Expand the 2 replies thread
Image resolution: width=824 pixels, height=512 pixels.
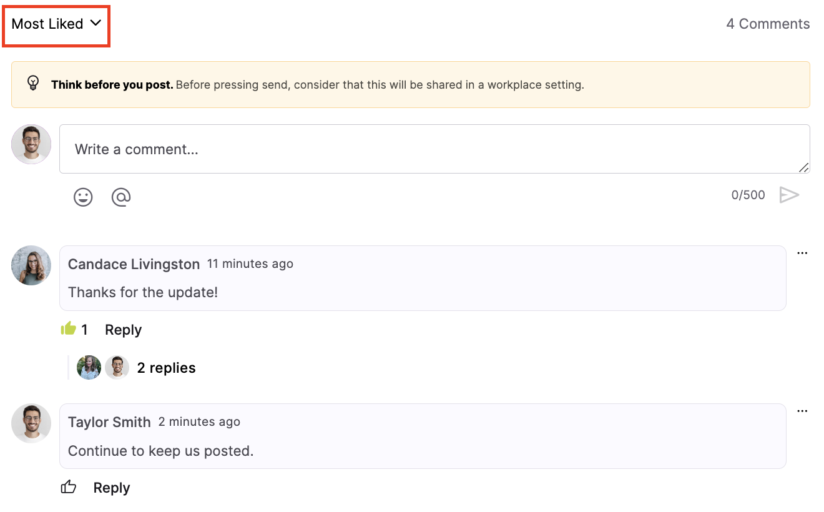[x=166, y=367]
